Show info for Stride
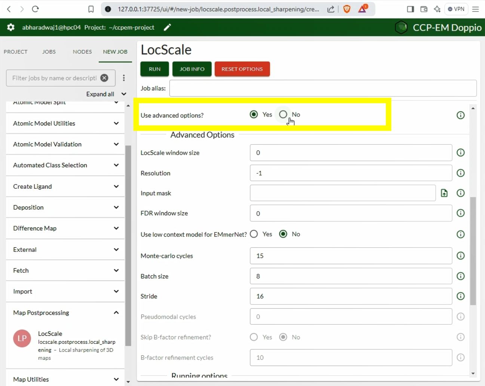Viewport: 485px width, 386px height. pyautogui.click(x=461, y=296)
